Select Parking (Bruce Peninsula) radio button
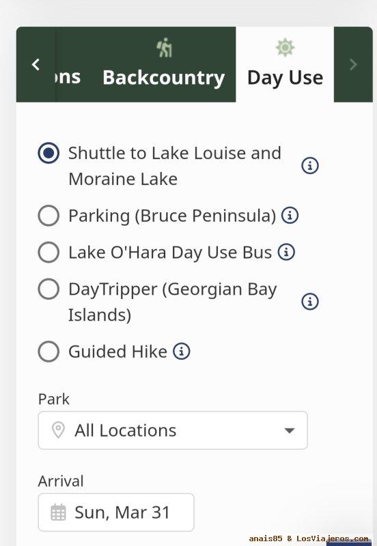The width and height of the screenshot is (377, 546). (48, 216)
